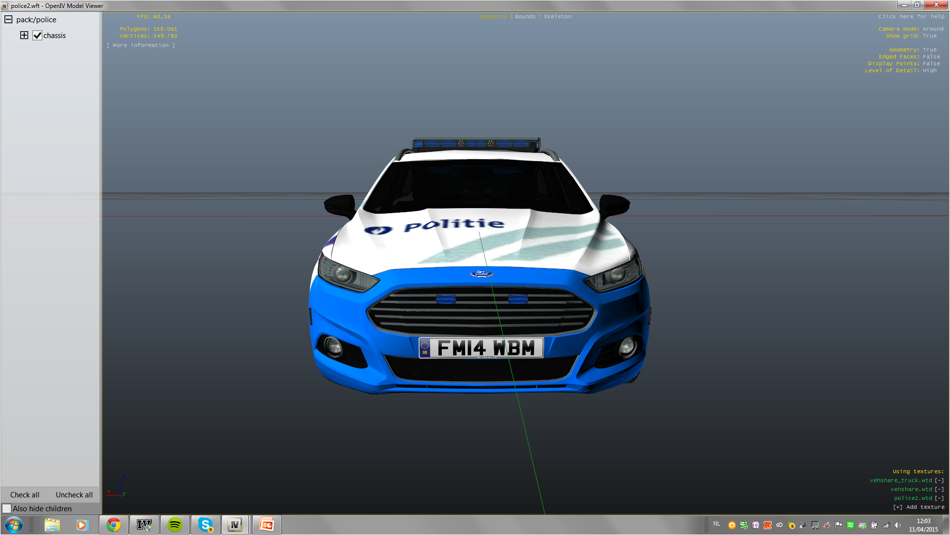Open the GTA IV taskbar icon

144,525
